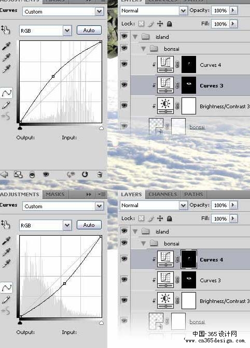
Task: Choose pencil draw-curve tool in upper Curves panel
Action: click(6, 105)
